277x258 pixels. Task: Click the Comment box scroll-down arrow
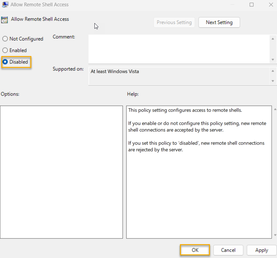pyautogui.click(x=273, y=60)
